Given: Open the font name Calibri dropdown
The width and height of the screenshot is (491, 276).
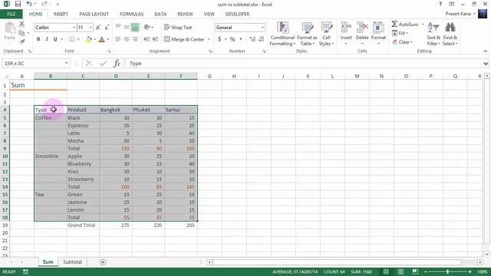Looking at the screenshot, I should [74, 28].
